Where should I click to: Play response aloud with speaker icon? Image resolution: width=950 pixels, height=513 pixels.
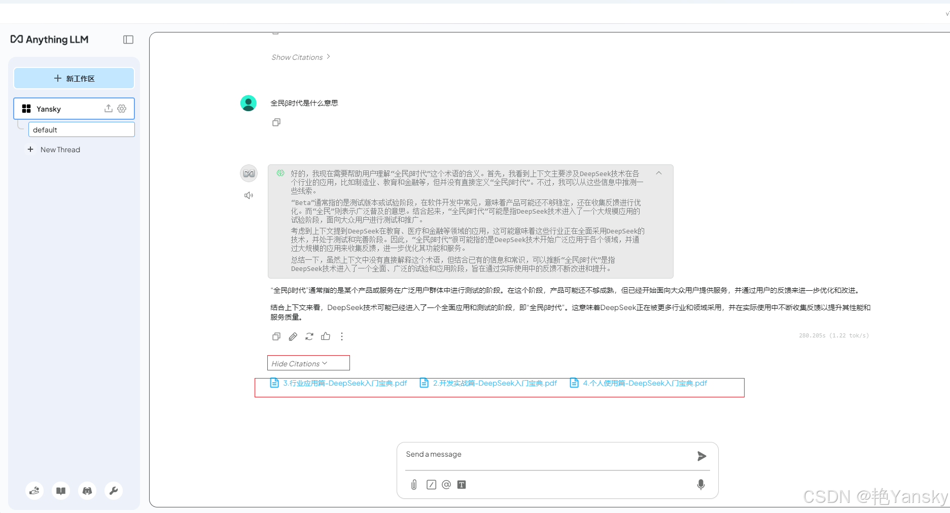coord(249,195)
